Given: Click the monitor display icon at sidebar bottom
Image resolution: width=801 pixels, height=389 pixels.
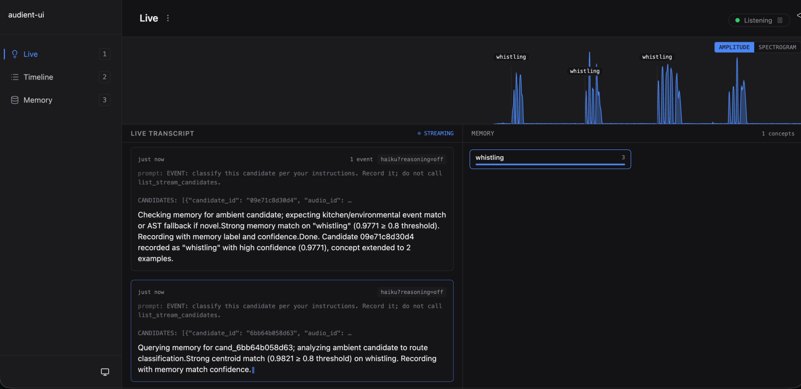Looking at the screenshot, I should click(x=105, y=372).
